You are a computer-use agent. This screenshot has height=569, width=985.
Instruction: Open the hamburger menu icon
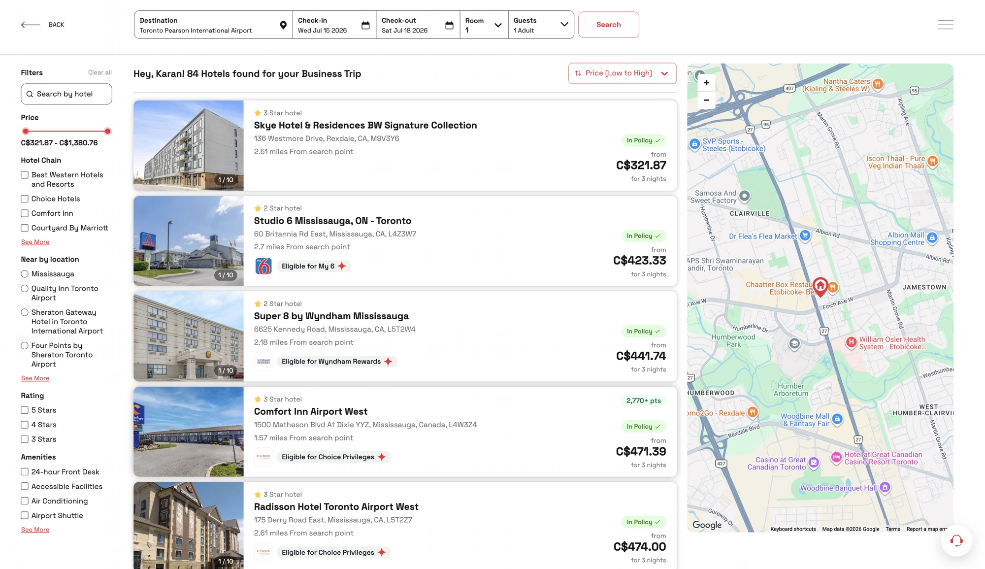tap(946, 25)
